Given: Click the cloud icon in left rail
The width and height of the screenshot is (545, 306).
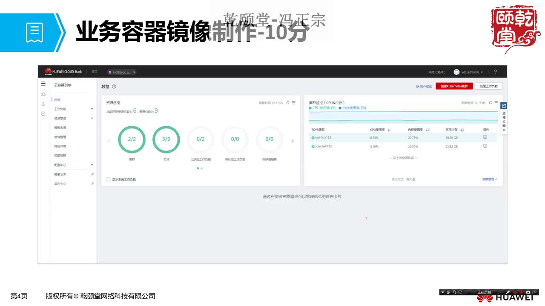Looking at the screenshot, I should 43,94.
